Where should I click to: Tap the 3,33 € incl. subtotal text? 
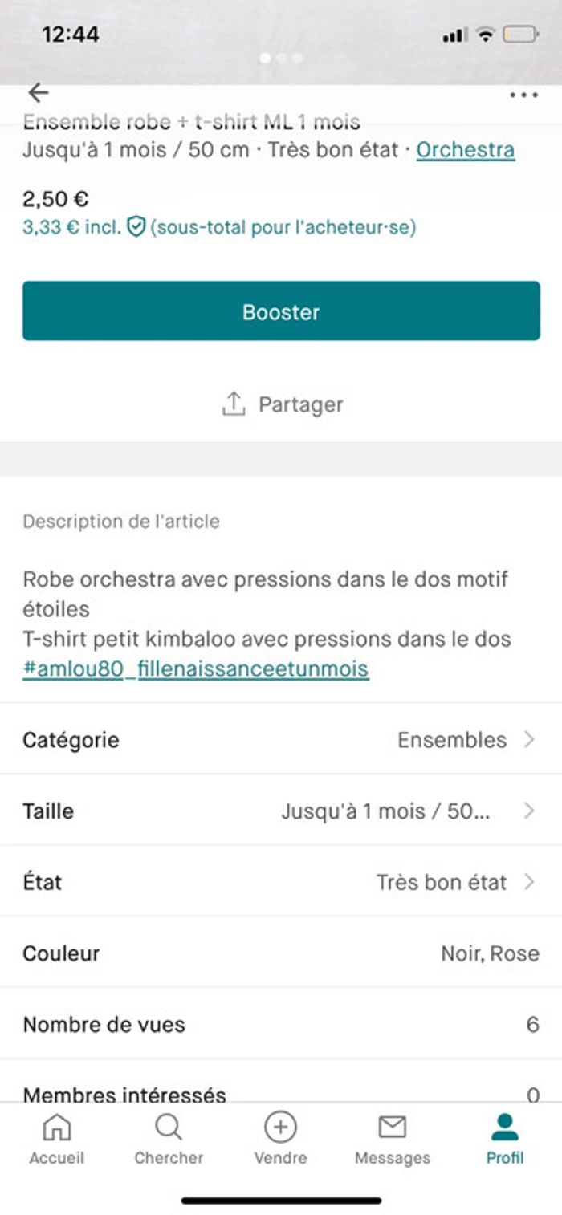pos(71,227)
